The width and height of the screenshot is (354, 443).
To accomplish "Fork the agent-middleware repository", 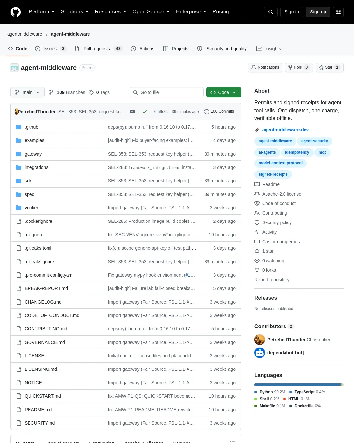I will coord(299,67).
